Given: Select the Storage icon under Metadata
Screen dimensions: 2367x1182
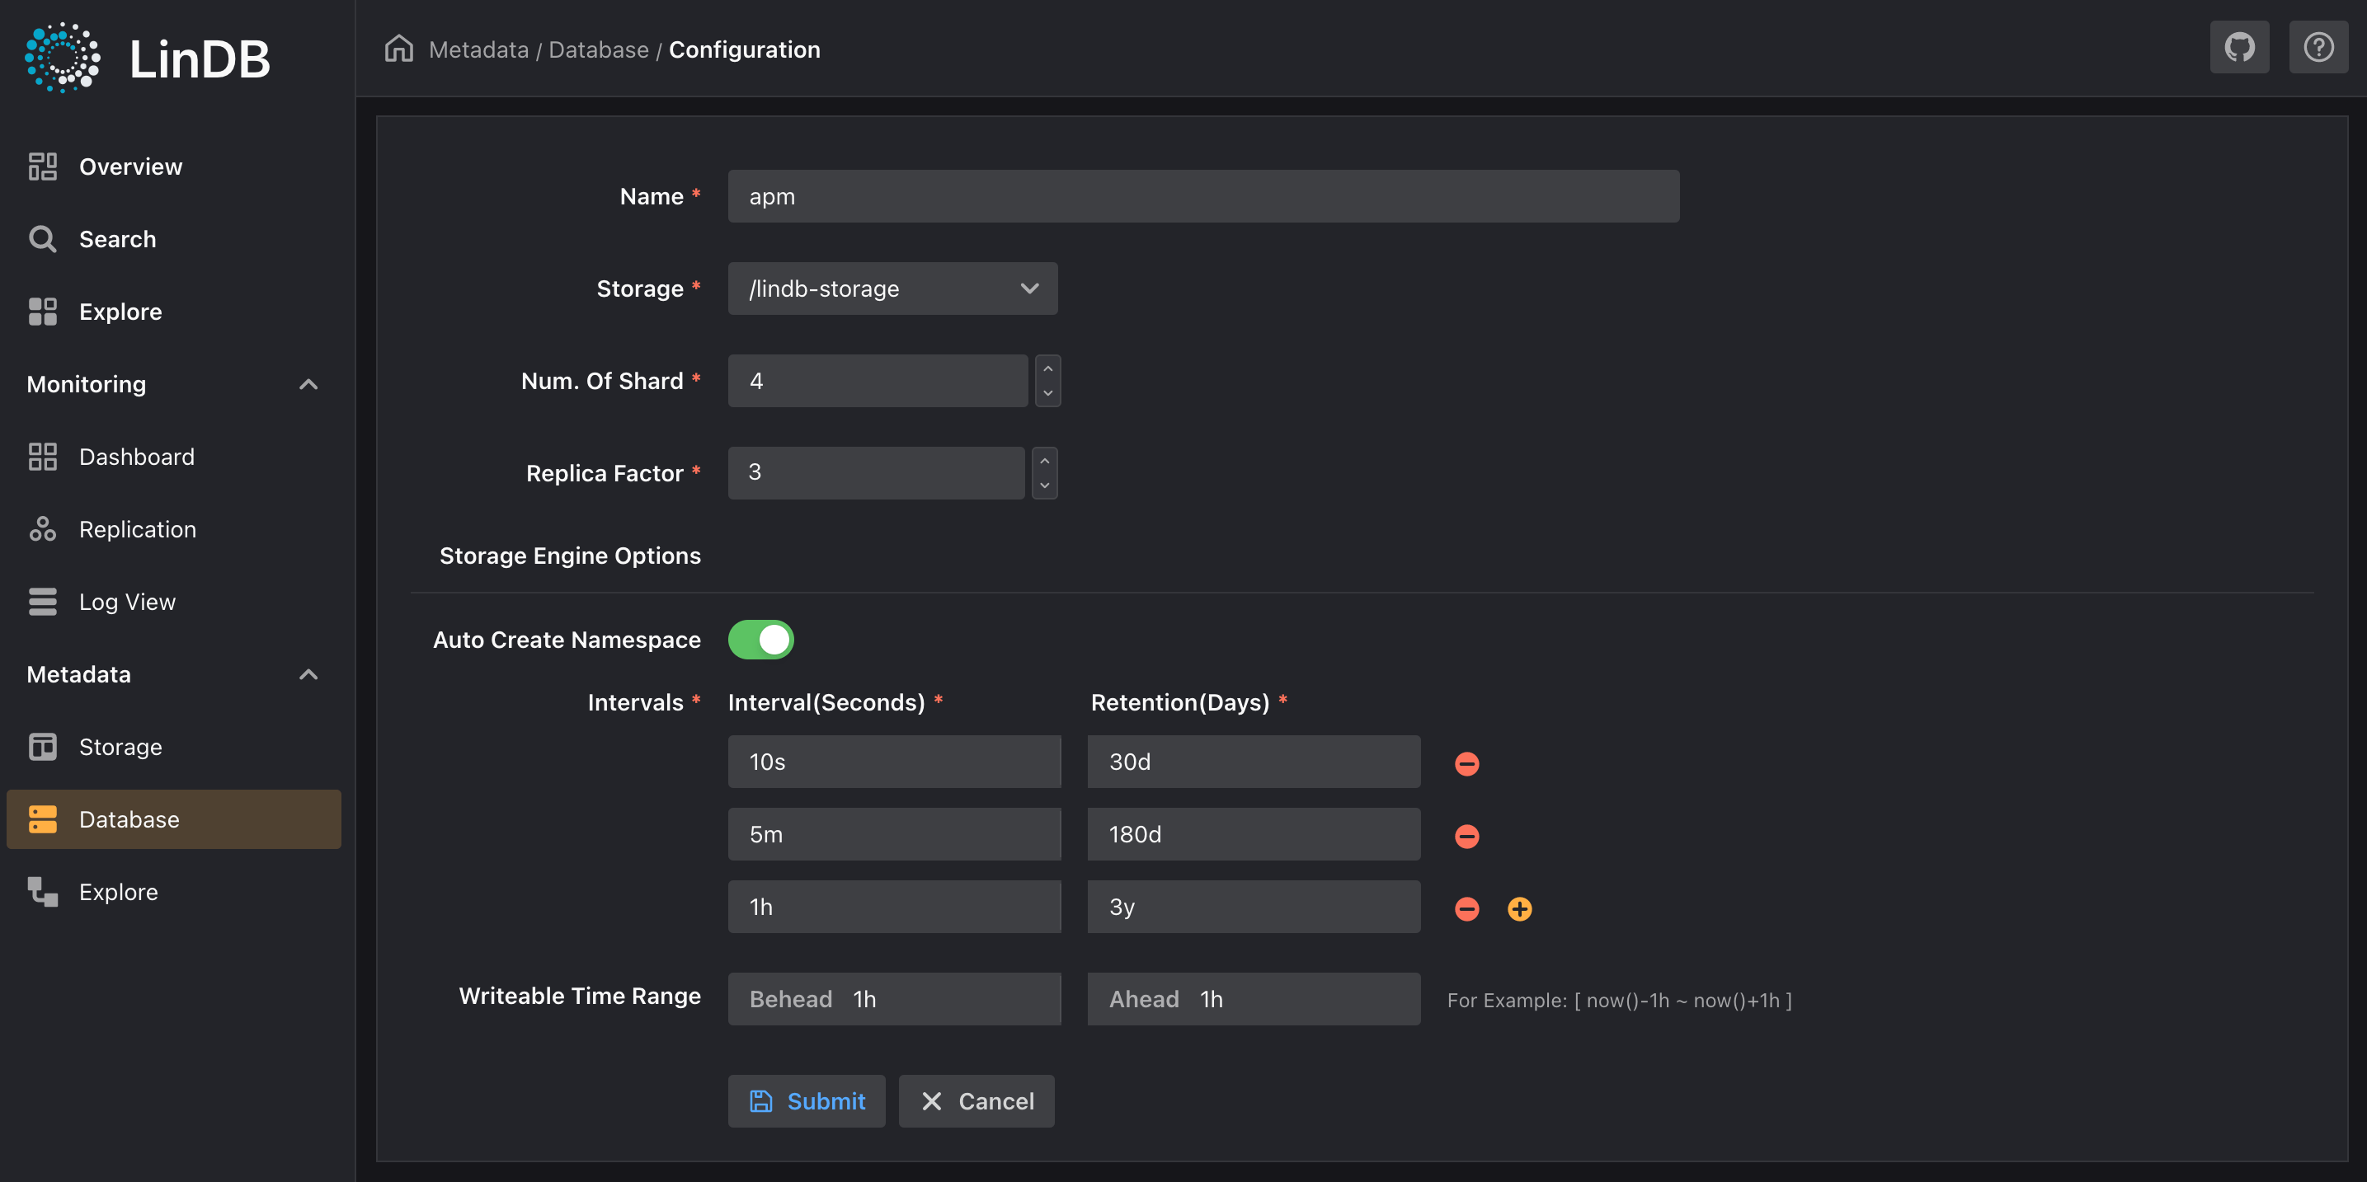Looking at the screenshot, I should 42,747.
